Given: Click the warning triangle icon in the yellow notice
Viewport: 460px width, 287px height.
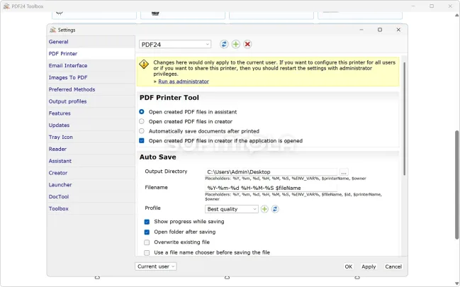Looking at the screenshot, I should tap(144, 64).
